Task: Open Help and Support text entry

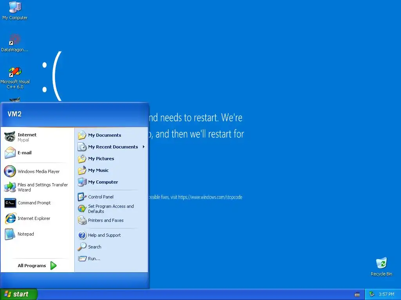Action: 104,235
